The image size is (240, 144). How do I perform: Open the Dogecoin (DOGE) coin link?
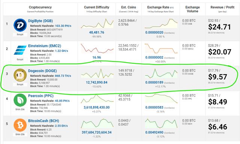coord(42,71)
